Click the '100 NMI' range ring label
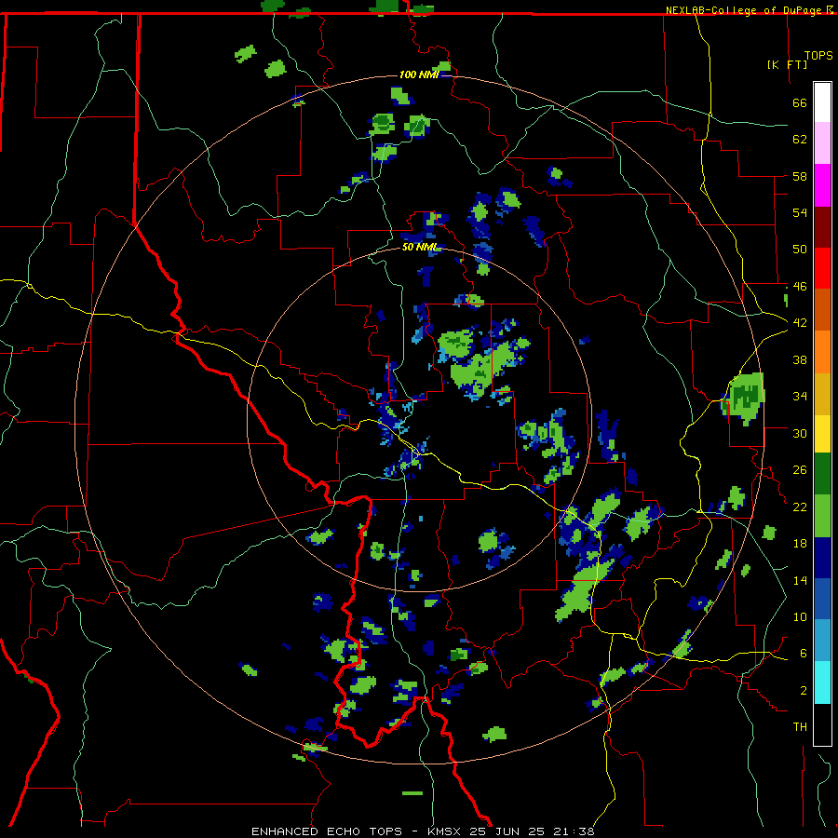The image size is (838, 838). (419, 74)
